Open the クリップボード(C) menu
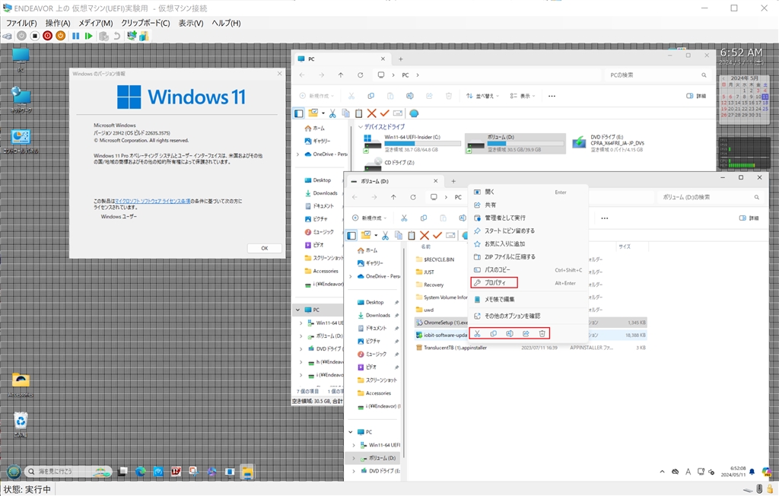Screen dimensions: 779x496 pyautogui.click(x=145, y=23)
